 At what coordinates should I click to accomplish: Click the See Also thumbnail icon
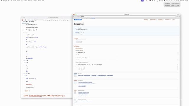76,75
